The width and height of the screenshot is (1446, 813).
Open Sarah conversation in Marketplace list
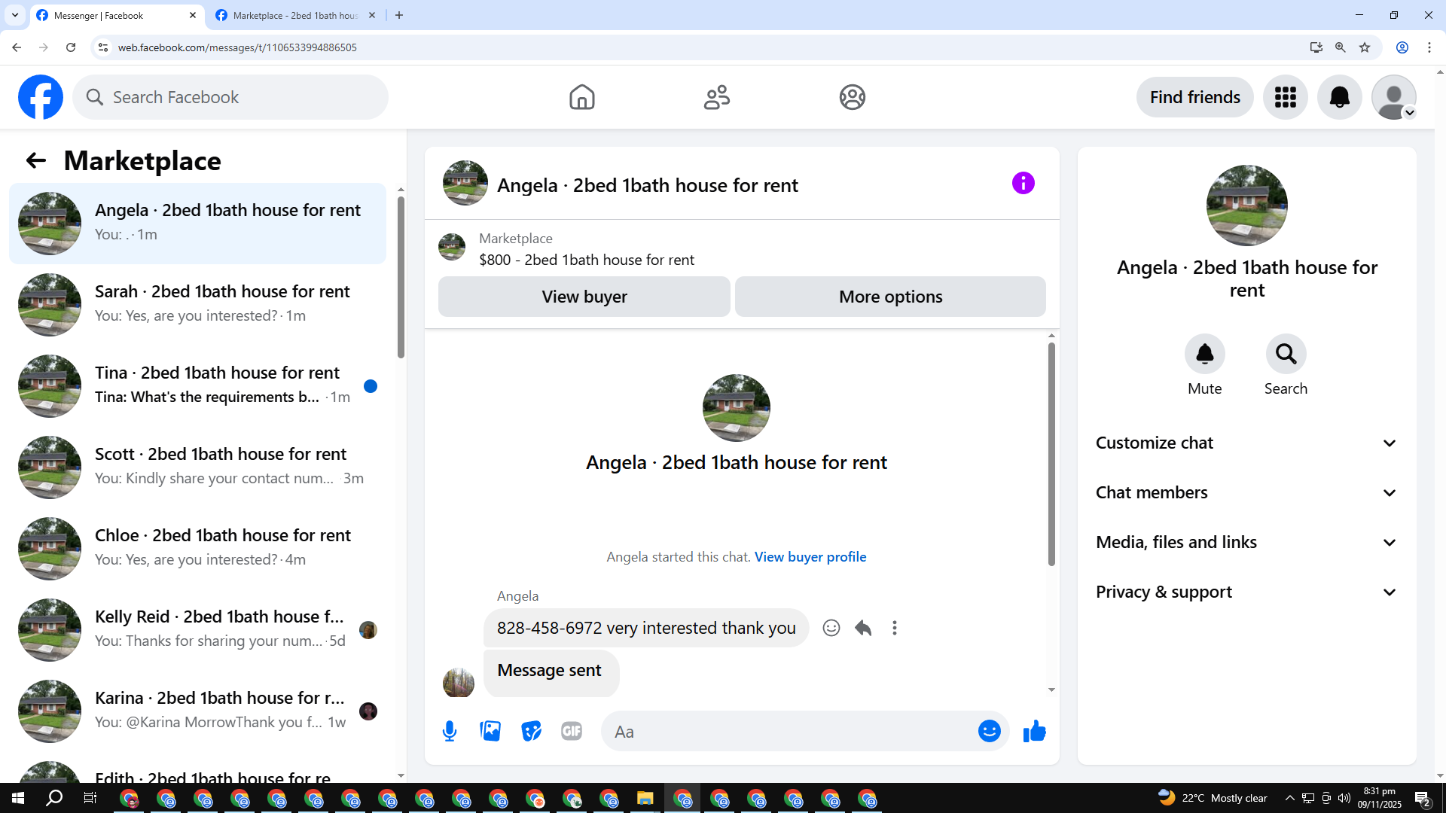click(197, 305)
